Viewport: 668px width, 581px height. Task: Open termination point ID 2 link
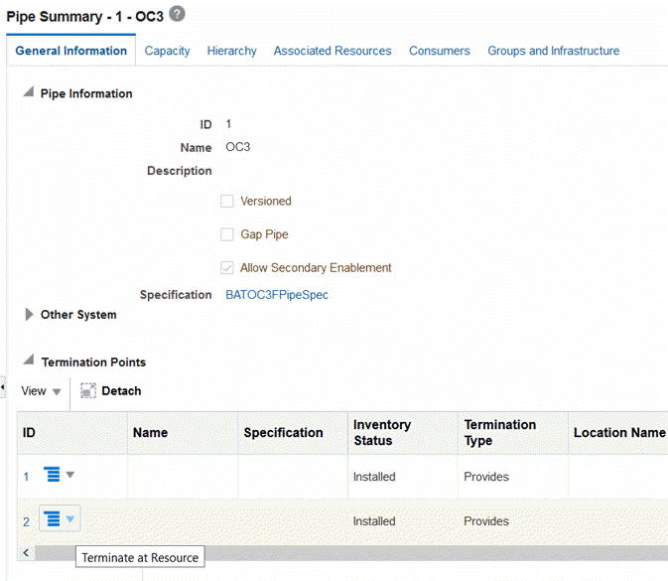pyautogui.click(x=26, y=521)
